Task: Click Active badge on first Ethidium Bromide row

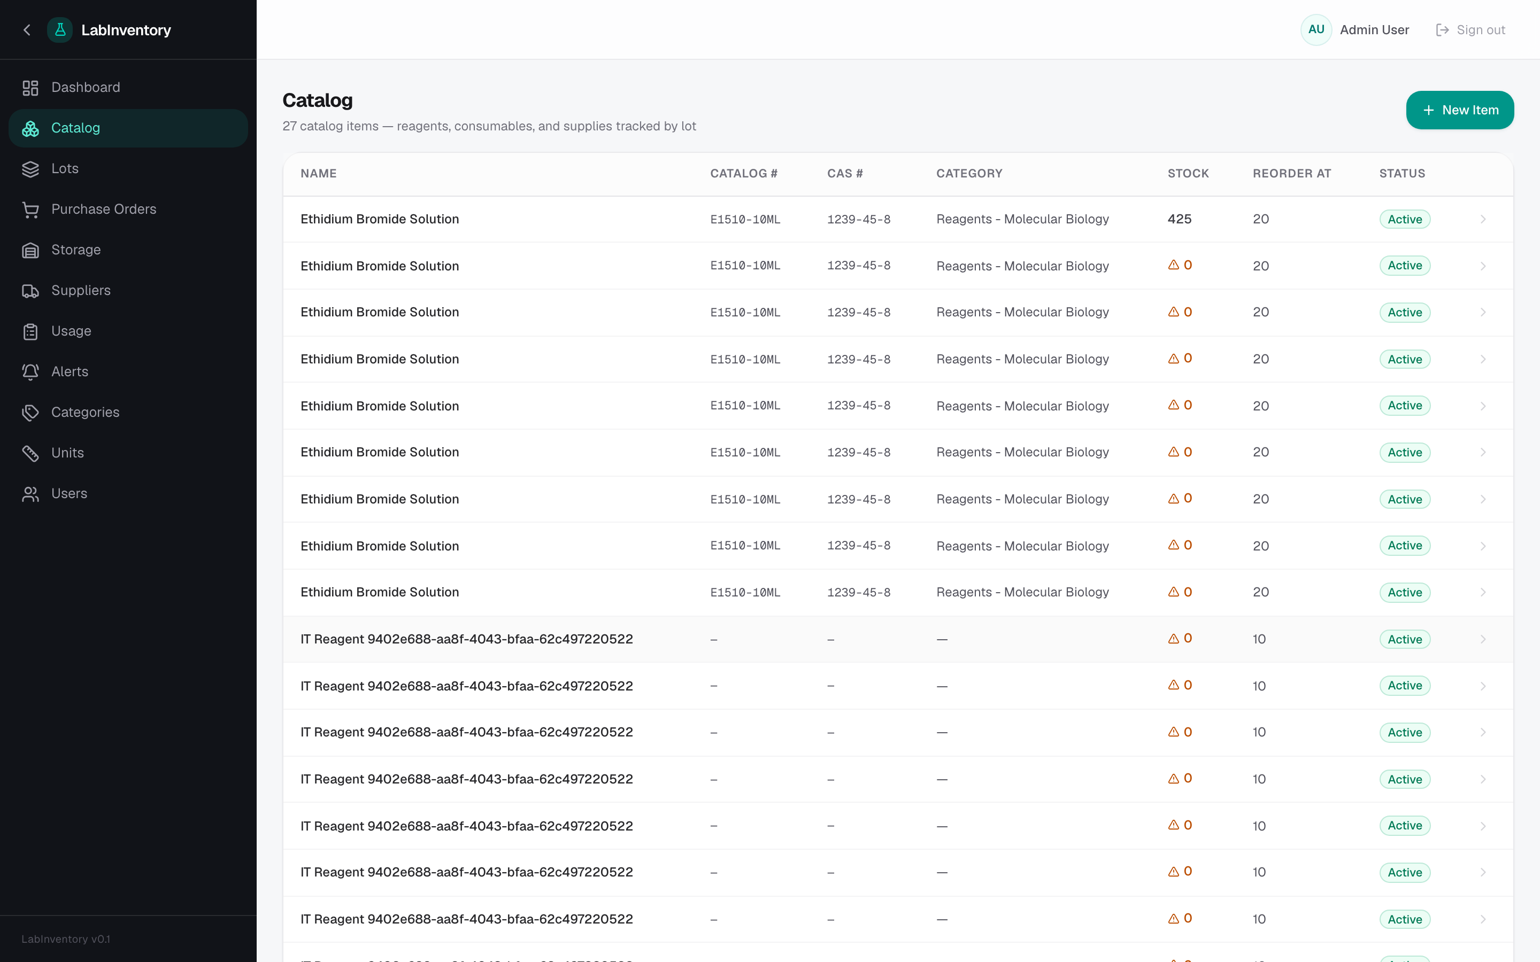Action: coord(1405,220)
